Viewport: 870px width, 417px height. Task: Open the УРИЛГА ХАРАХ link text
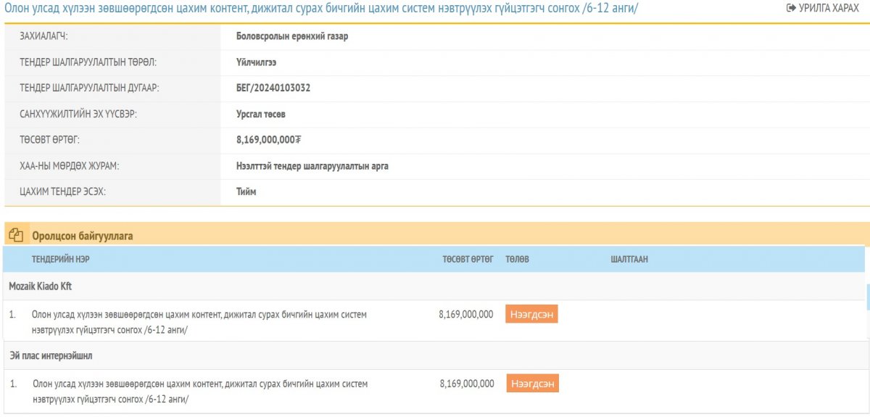pos(829,8)
